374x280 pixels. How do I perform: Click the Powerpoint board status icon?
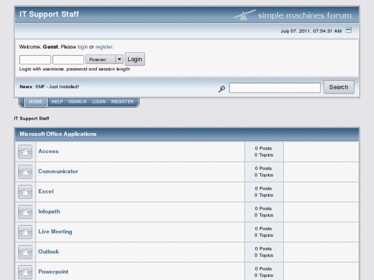(25, 272)
